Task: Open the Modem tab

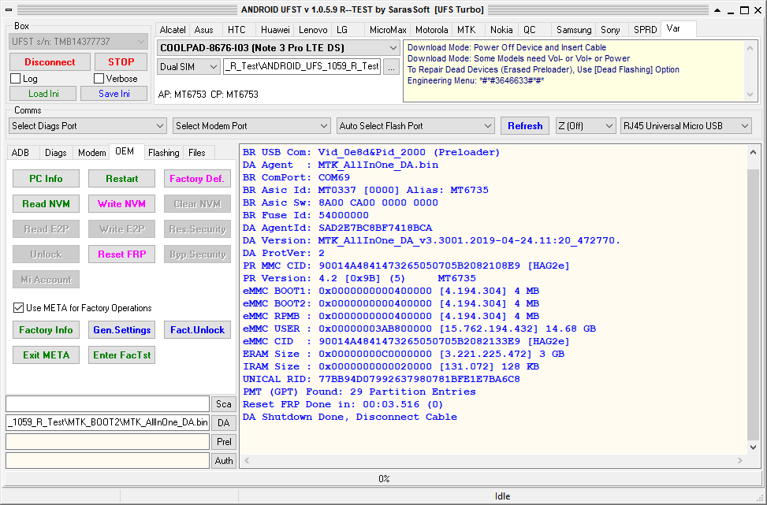Action: click(91, 153)
